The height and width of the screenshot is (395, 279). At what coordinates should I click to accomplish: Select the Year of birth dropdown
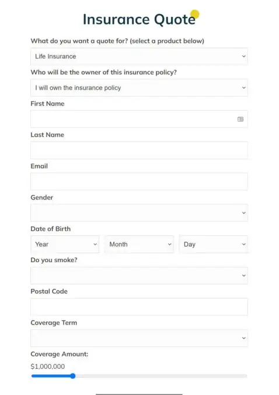click(x=65, y=244)
